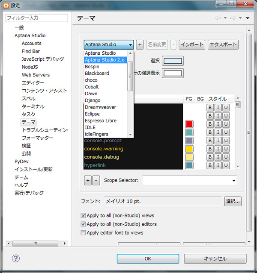Screen dimensions: 257x273
Task: Click the インポート button
Action: pos(192,44)
